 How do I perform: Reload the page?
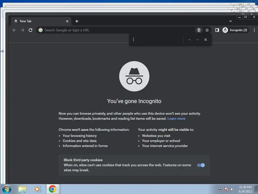30,30
